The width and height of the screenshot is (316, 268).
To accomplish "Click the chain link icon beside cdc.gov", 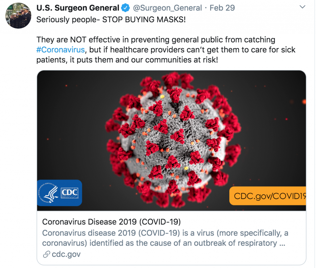I will point(46,254).
